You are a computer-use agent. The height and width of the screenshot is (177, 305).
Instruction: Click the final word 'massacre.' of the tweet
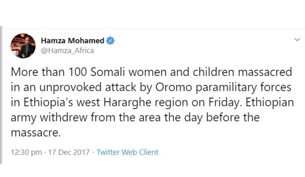[36, 133]
